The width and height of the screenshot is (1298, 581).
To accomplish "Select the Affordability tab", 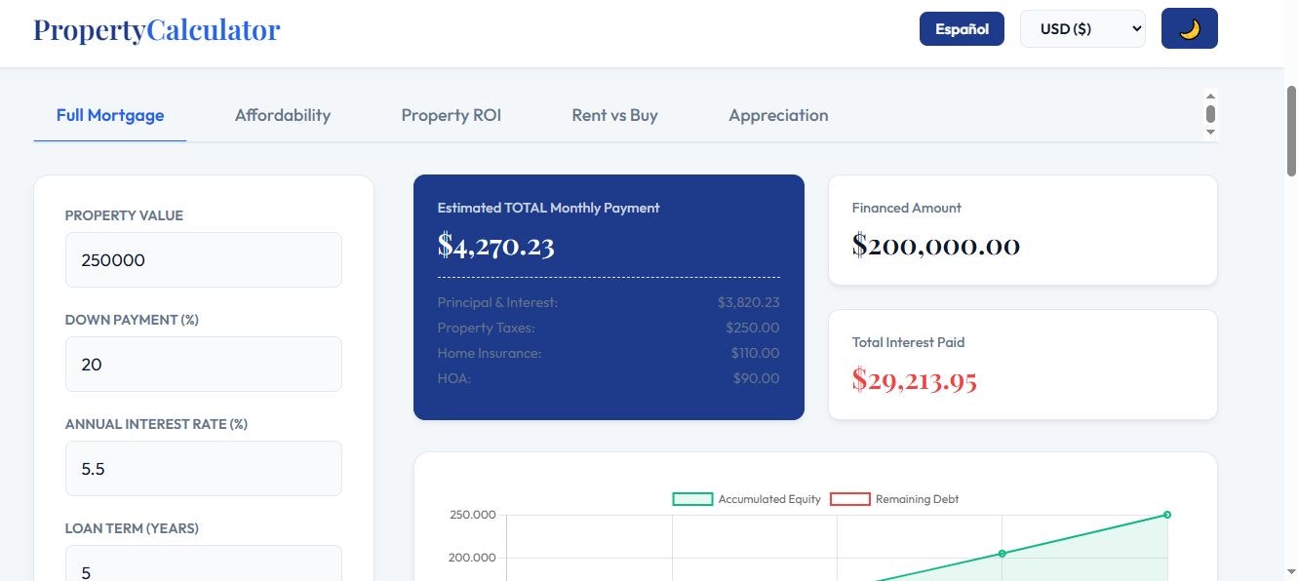I will coord(282,114).
